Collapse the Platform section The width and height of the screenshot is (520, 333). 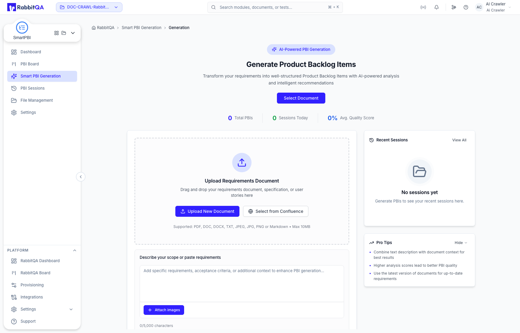tap(75, 250)
